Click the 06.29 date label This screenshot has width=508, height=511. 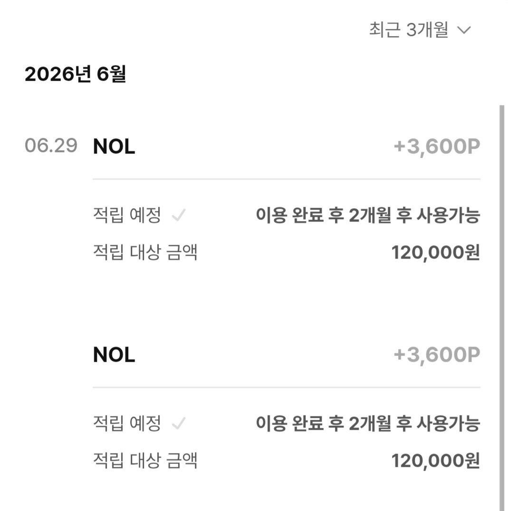pyautogui.click(x=51, y=145)
